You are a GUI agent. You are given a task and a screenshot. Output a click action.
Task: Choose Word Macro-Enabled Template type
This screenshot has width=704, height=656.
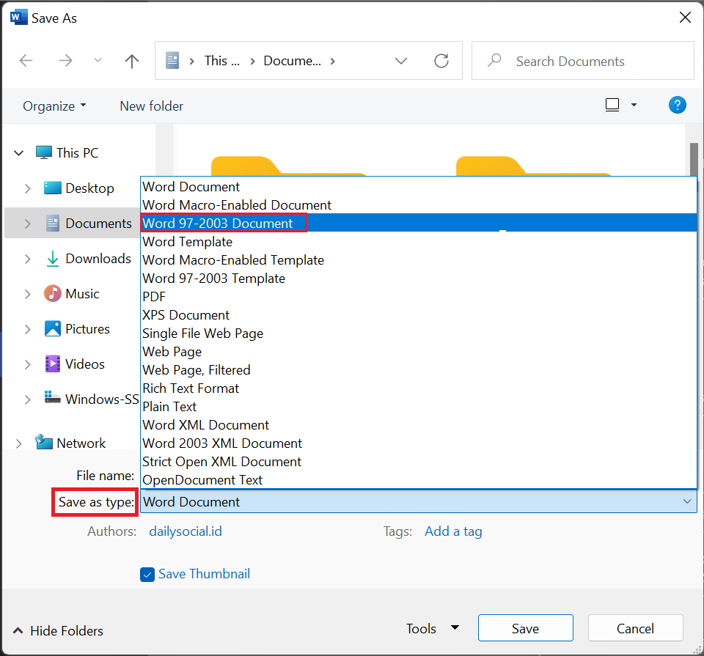419,259
